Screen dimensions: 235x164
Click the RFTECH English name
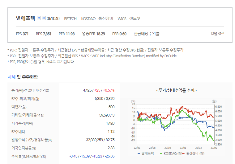pyautogui.click(x=70, y=19)
